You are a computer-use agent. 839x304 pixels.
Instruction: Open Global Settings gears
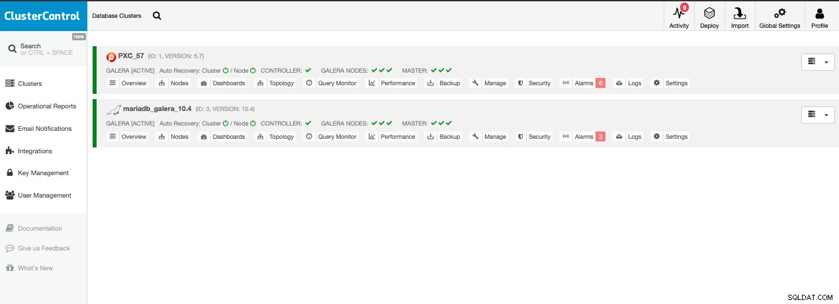coord(779,17)
